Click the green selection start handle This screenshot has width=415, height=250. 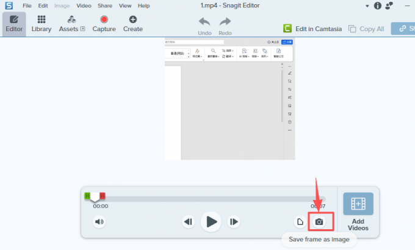point(87,196)
